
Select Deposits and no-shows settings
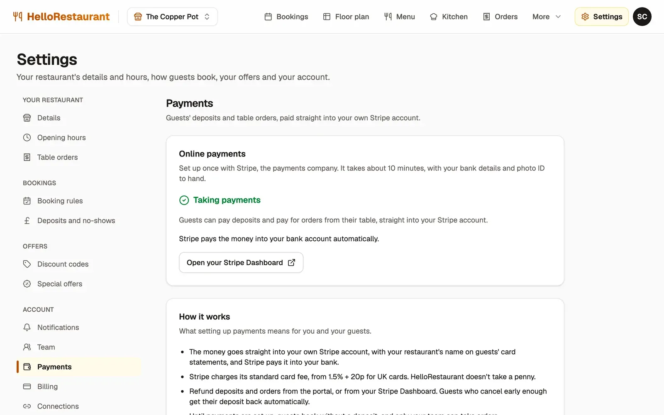coord(79,220)
